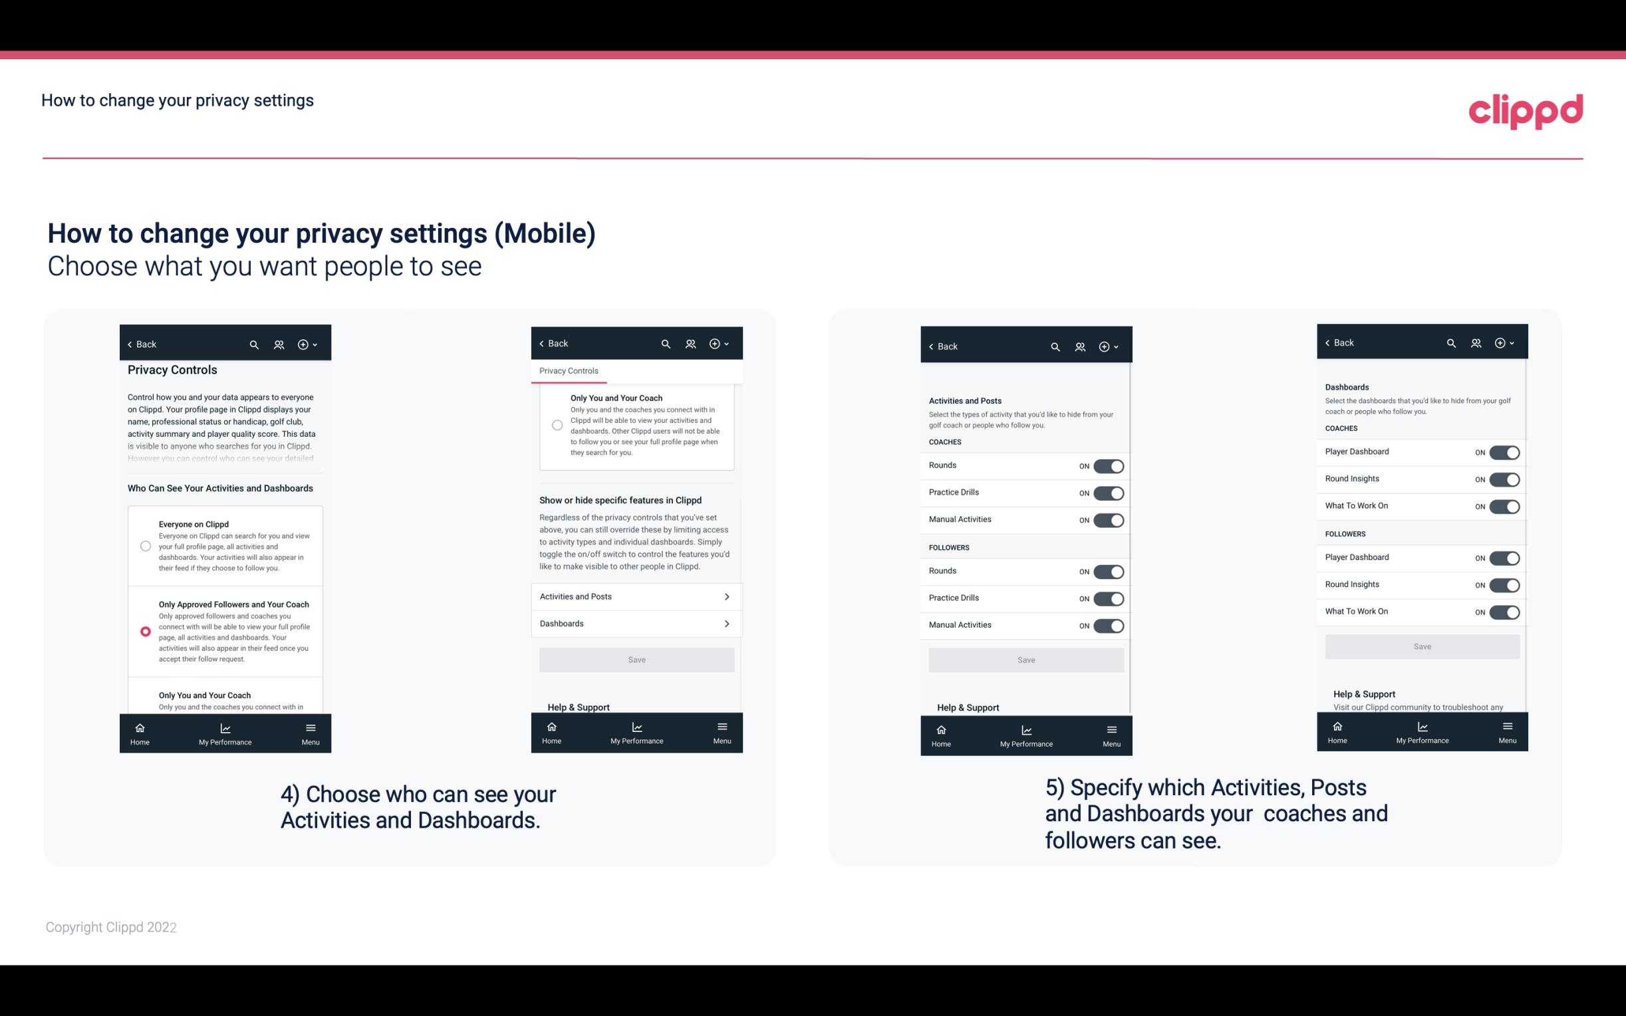Expand Dashboards section in Privacy Controls
Image resolution: width=1626 pixels, height=1016 pixels.
636,624
